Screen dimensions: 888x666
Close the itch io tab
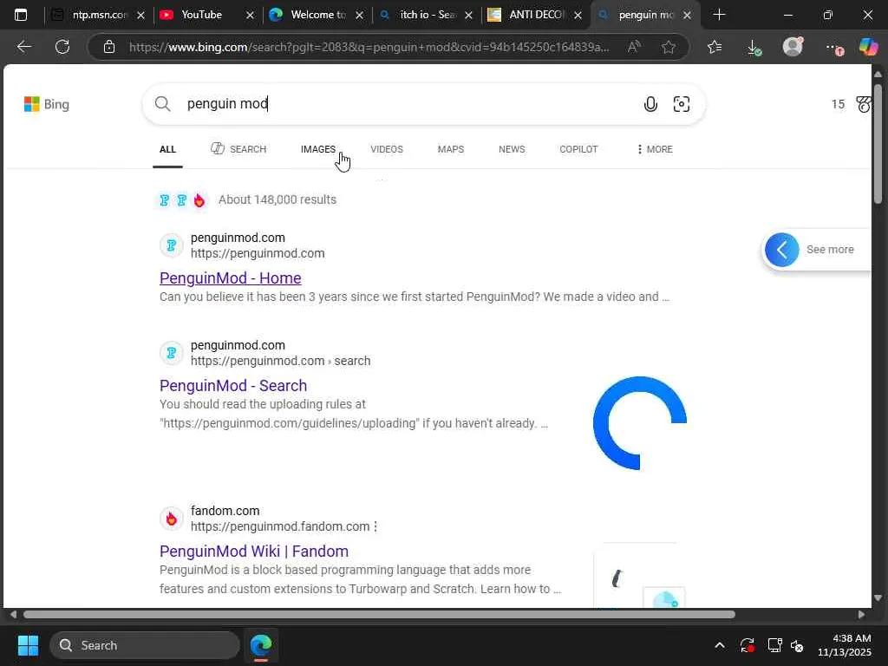[469, 16]
